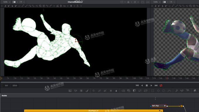Click the X delete points icon, left viewer
The height and width of the screenshot is (112, 199).
click(44, 6)
